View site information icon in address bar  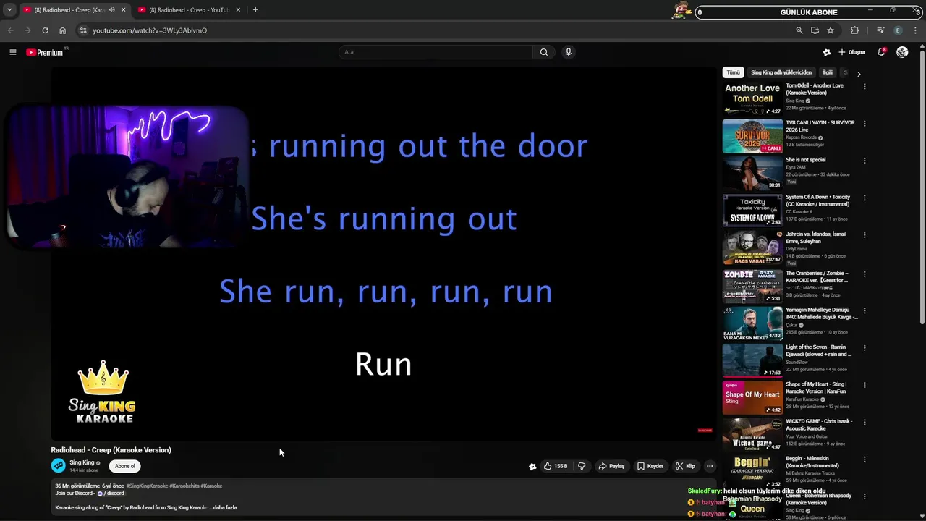point(83,30)
